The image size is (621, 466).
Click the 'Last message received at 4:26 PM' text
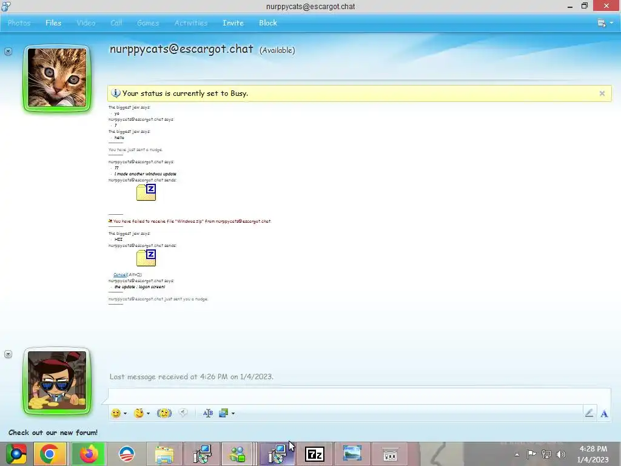coord(191,376)
